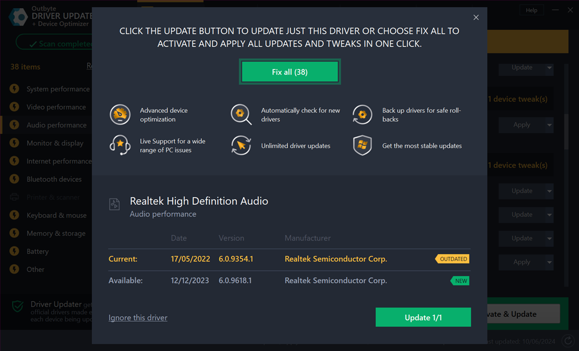Click the Live Support headset icon
The height and width of the screenshot is (351, 579).
120,145
